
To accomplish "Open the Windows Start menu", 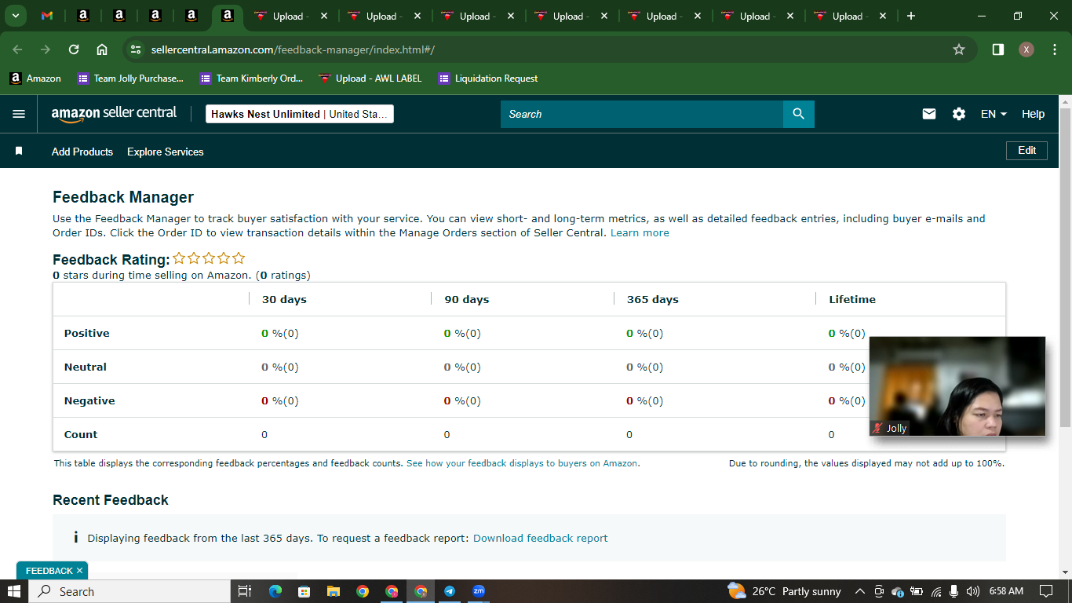I will coord(14,591).
